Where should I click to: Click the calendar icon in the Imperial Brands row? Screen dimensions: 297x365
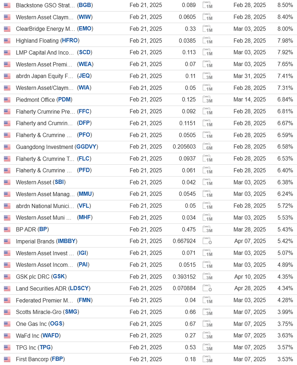[x=207, y=241]
